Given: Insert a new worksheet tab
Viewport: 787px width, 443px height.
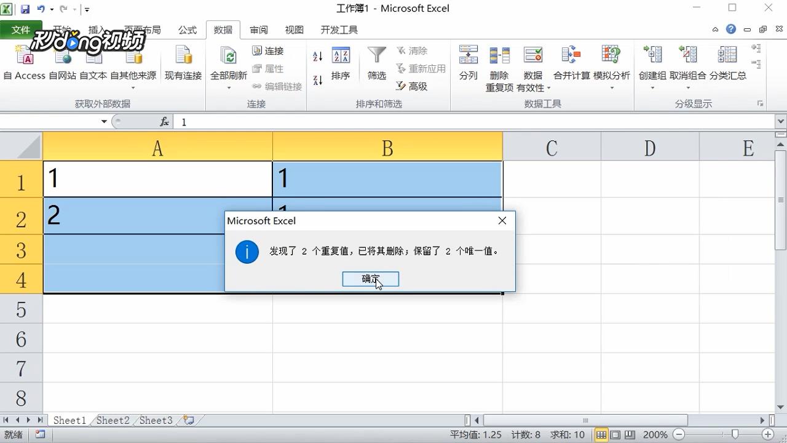Looking at the screenshot, I should tap(189, 420).
